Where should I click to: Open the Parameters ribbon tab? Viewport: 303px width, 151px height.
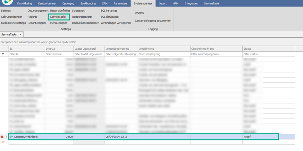(120, 4)
